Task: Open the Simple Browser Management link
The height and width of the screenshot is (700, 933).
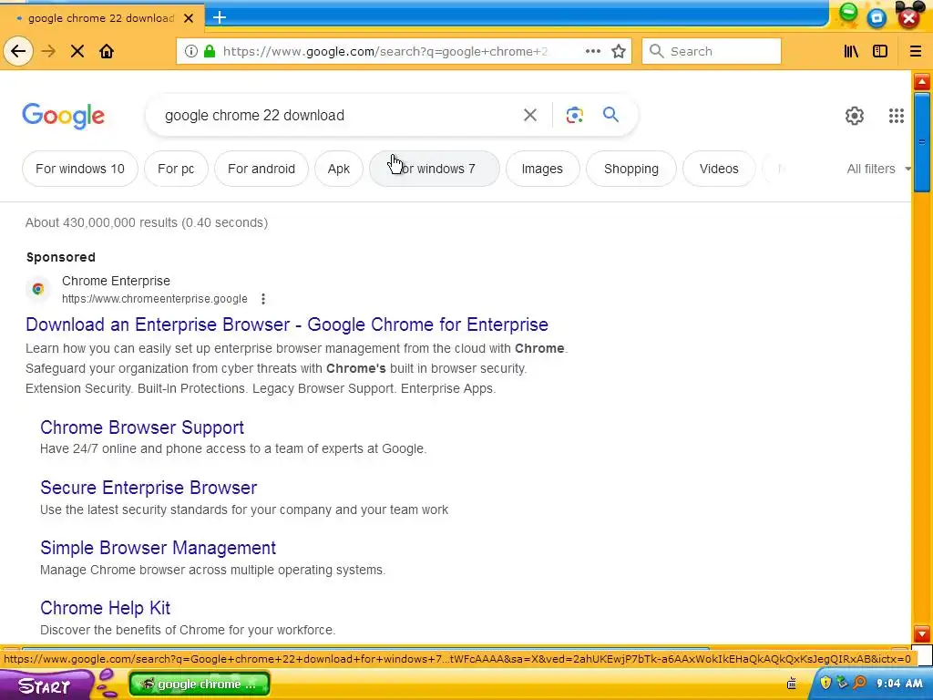Action: click(x=159, y=548)
